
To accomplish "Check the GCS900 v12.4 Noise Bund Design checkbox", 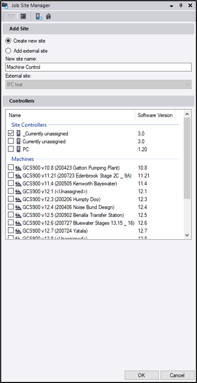I will [11, 207].
